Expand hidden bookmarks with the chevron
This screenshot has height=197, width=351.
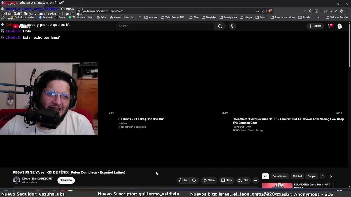318,17
